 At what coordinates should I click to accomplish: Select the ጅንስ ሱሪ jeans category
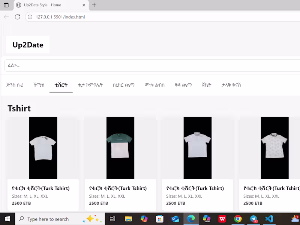point(15,85)
